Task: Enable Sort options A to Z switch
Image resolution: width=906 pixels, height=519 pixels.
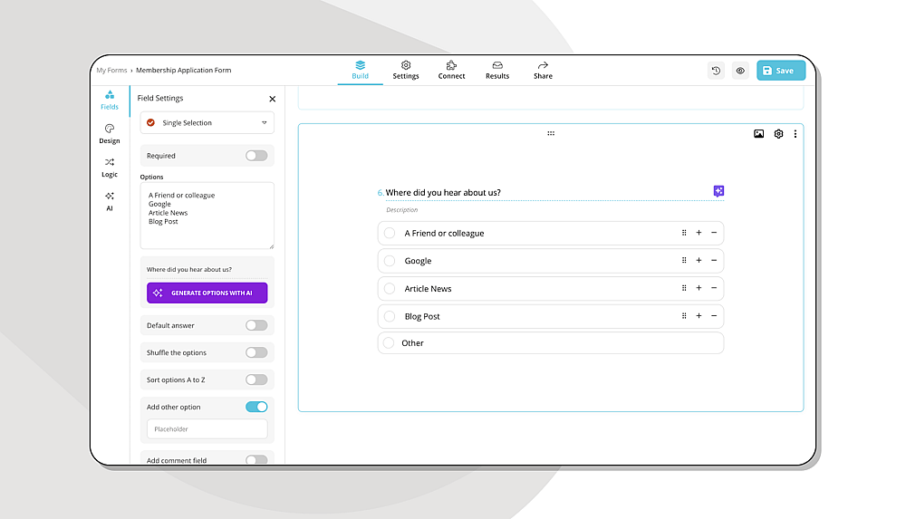Action: [x=256, y=380]
